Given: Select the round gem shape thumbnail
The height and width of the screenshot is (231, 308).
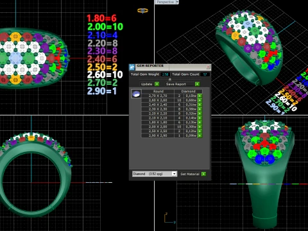Looking at the screenshot, I should 136,94.
